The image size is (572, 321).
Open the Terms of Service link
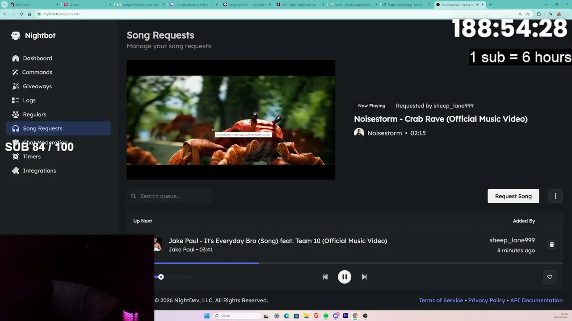[x=441, y=300]
